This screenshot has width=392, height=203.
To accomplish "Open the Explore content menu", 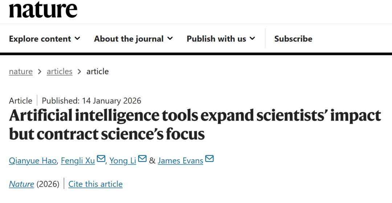I will point(40,39).
